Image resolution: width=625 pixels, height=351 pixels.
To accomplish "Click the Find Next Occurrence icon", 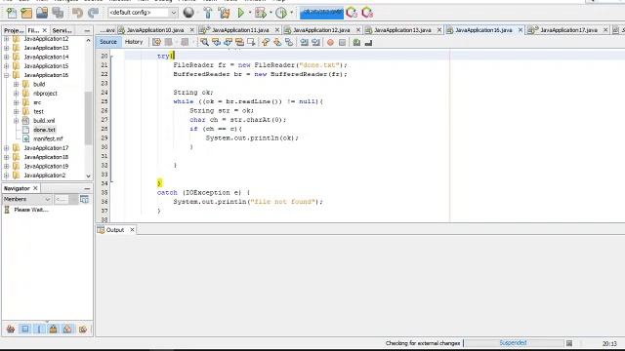I will (x=228, y=42).
